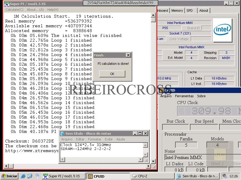Click CPU-Z Revision value MXB1

(226, 58)
